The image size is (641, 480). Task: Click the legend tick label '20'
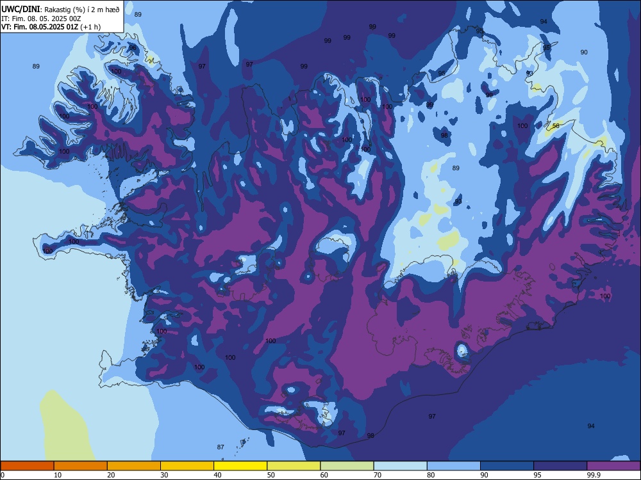pos(111,475)
